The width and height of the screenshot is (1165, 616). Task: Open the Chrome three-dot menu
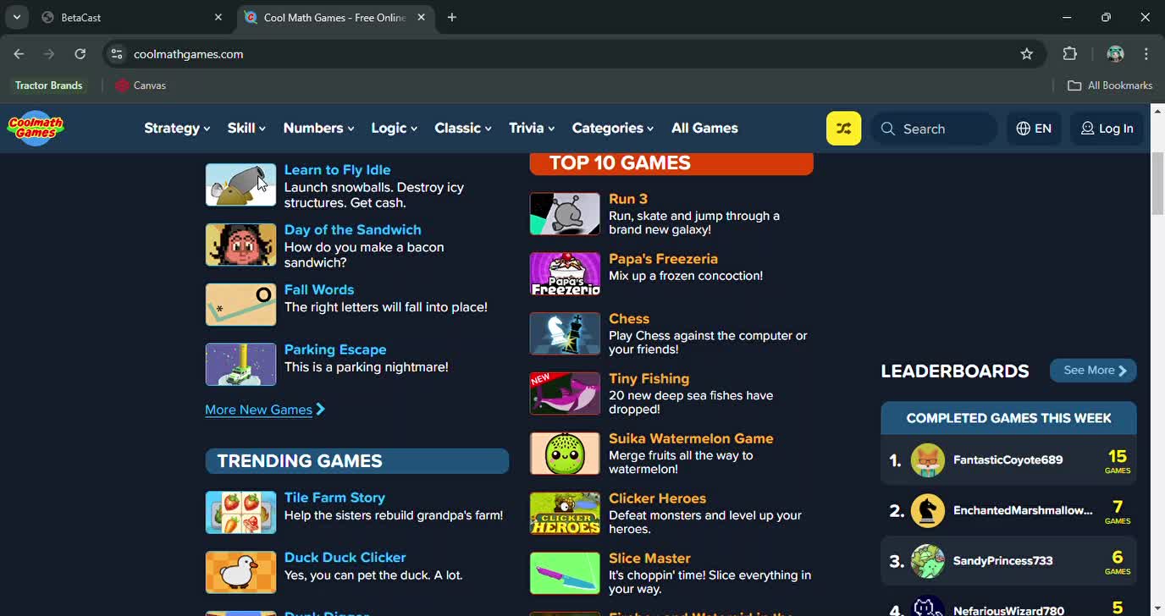[x=1146, y=54]
